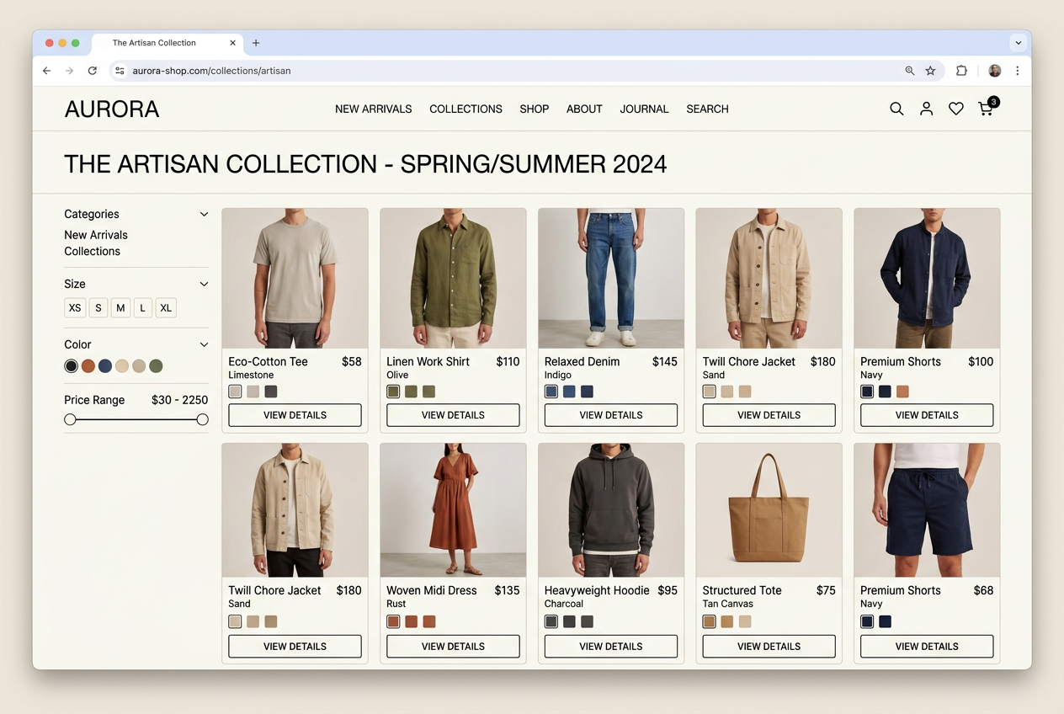Screen dimensions: 1064x714
Task: Click the zoom magnifier in address bar
Action: (x=910, y=71)
